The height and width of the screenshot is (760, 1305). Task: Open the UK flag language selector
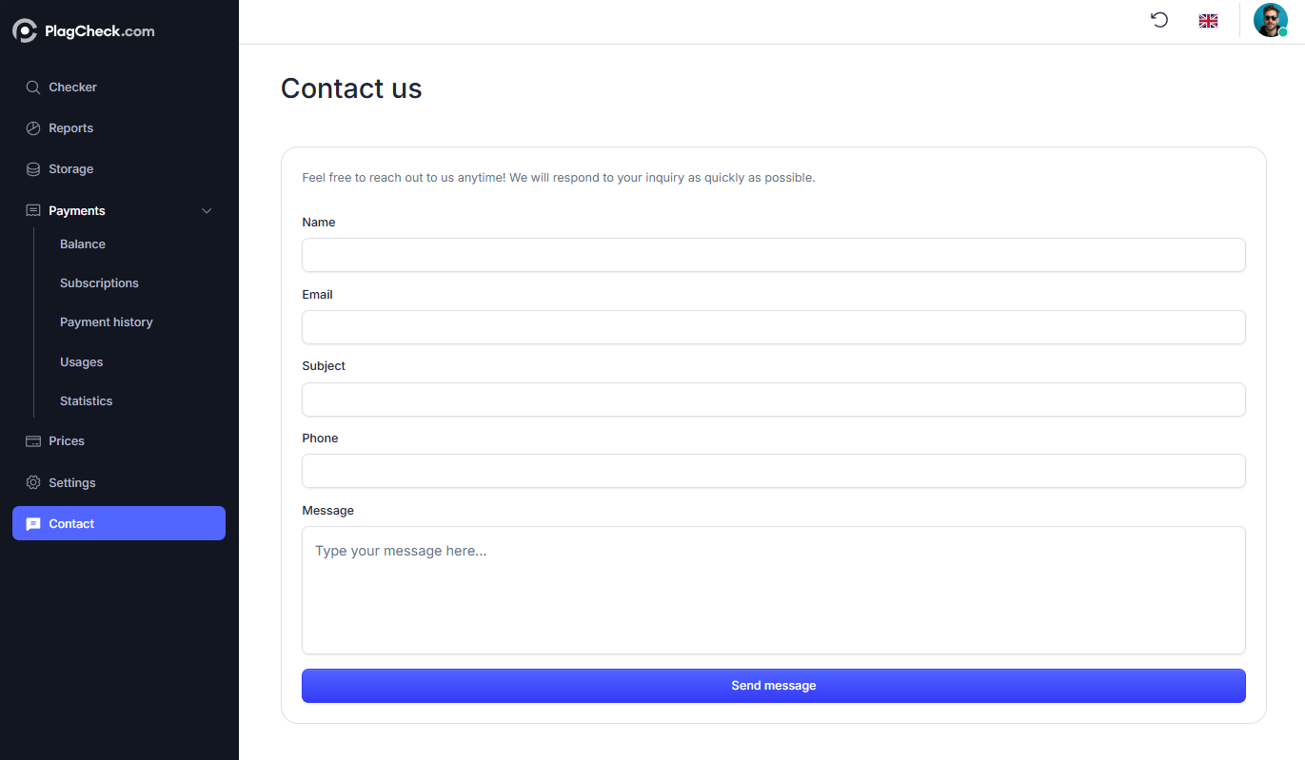[1208, 19]
